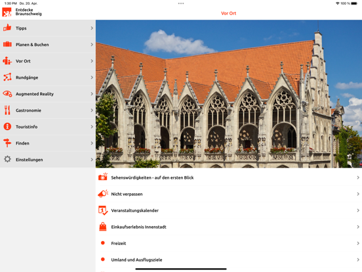
Task: Click the Gastronomie cutlery icon
Action: (7, 110)
